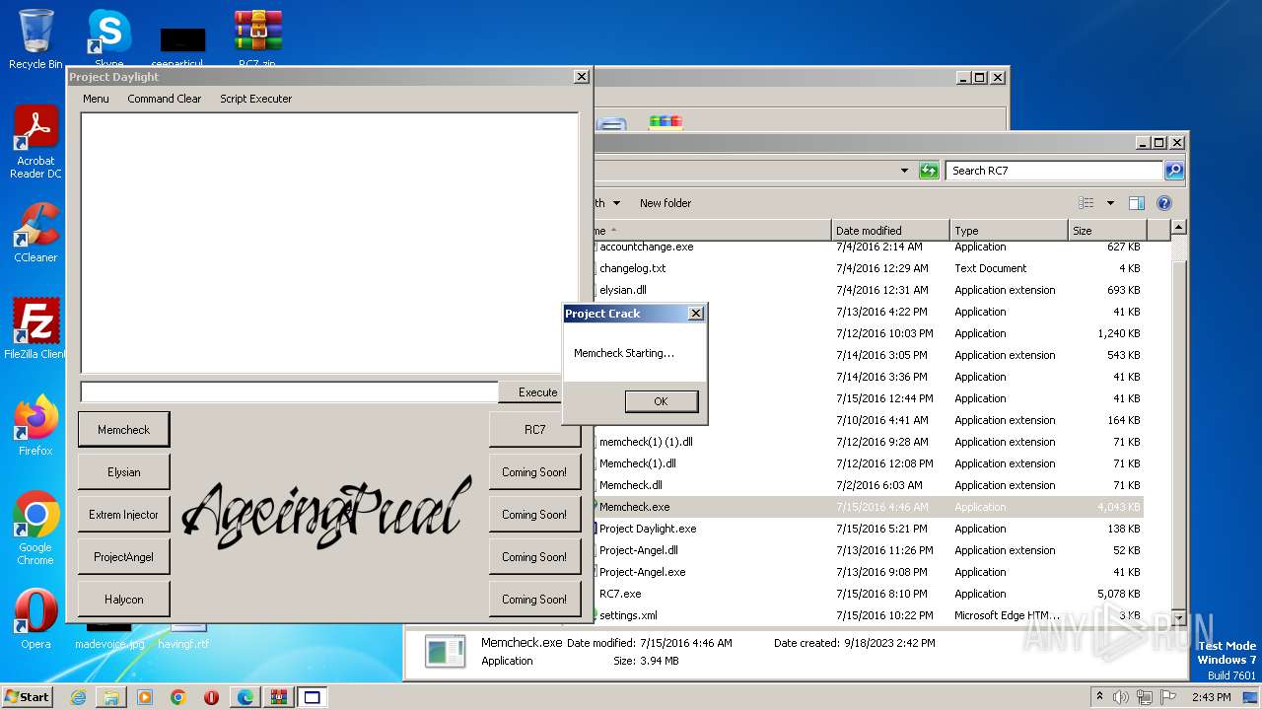
Task: Confirm Project Crack dialog with OK
Action: coord(661,401)
